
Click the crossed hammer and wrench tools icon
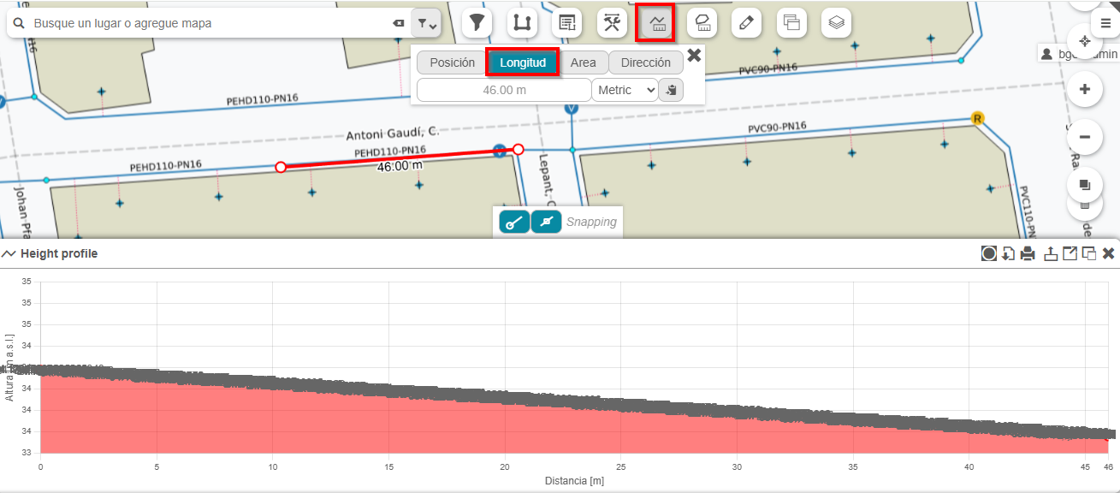coord(612,23)
